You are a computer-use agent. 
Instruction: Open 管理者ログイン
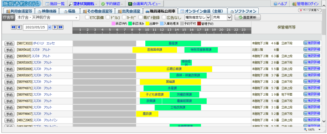click(x=306, y=4)
